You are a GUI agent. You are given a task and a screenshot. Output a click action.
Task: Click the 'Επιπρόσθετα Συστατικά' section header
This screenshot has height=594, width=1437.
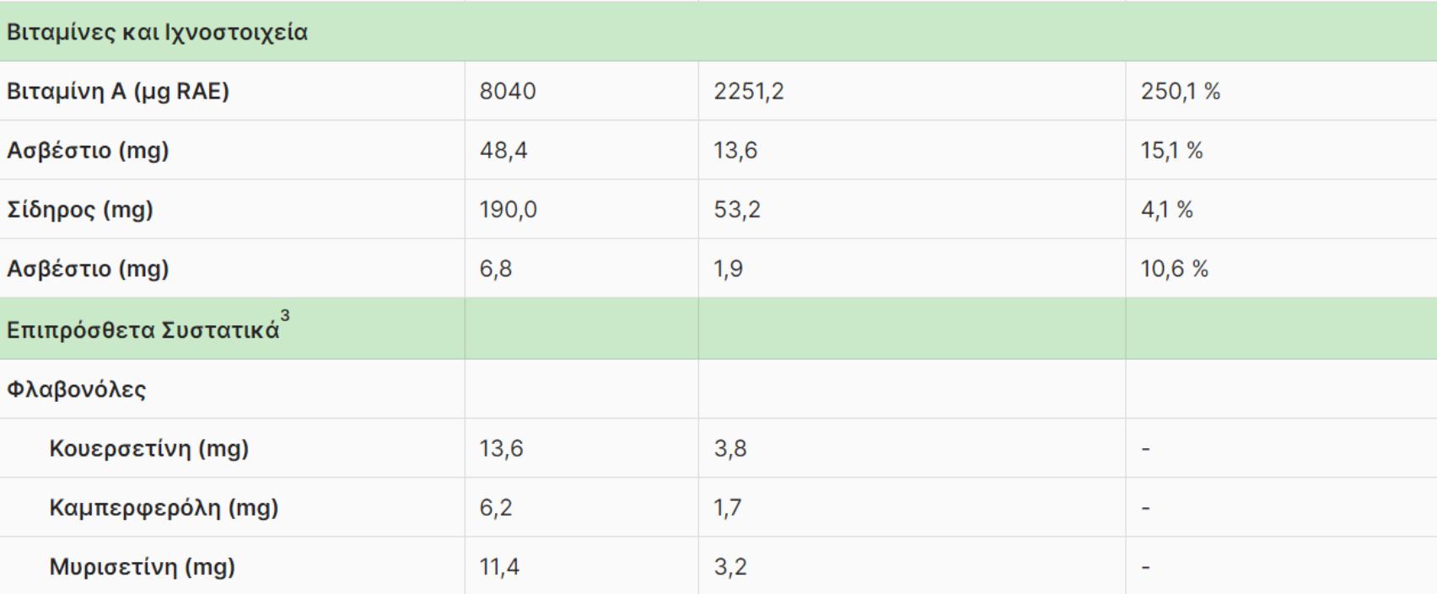[143, 330]
